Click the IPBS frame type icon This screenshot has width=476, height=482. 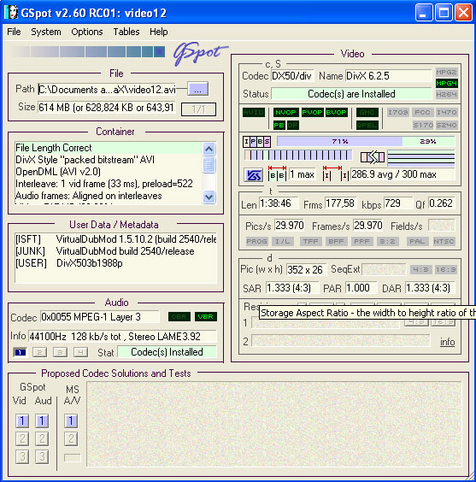257,142
